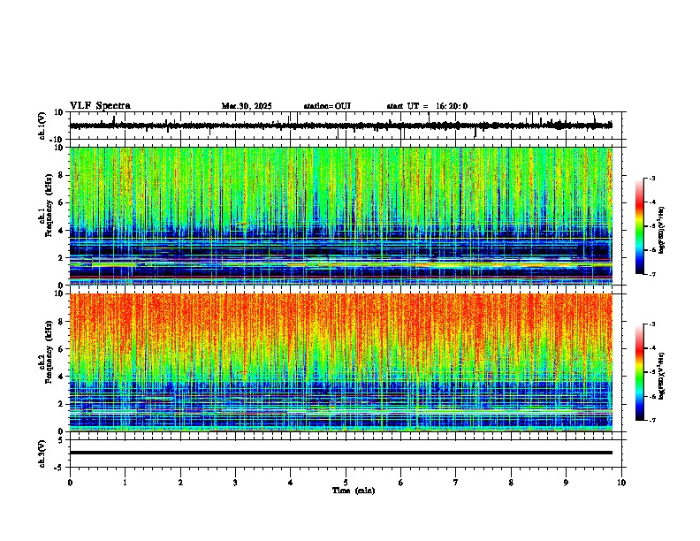Image resolution: width=700 pixels, height=541 pixels.
Task: Select the "start UT = 16:20:0" text
Action: pos(427,106)
